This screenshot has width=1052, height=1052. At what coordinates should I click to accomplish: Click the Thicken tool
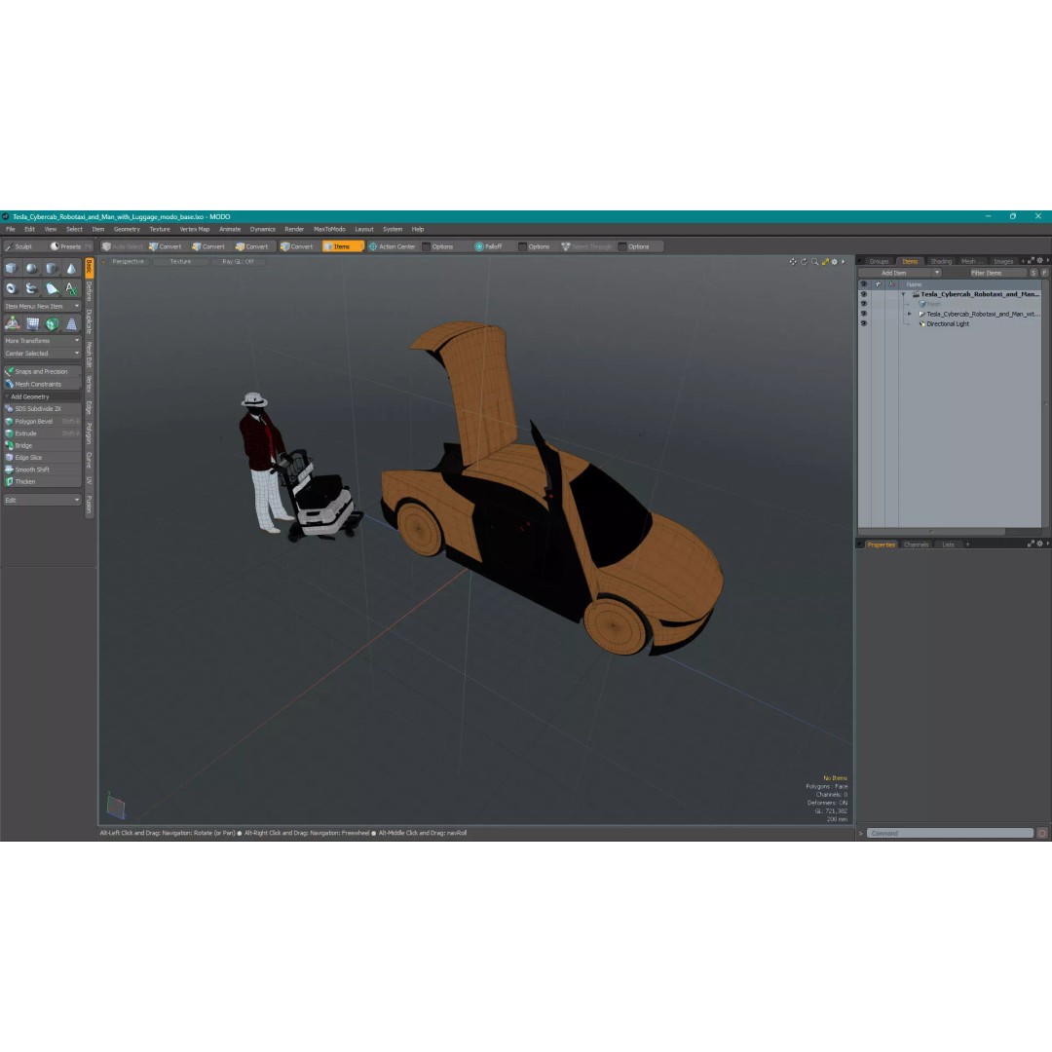point(42,482)
